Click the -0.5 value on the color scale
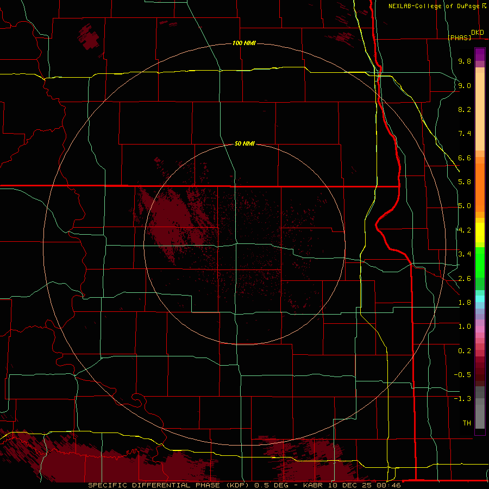Image resolution: width=489 pixels, height=489 pixels. click(x=462, y=375)
